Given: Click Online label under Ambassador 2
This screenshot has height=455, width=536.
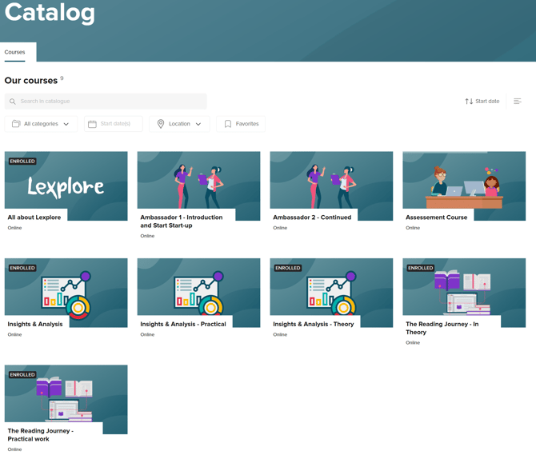Looking at the screenshot, I should (280, 228).
